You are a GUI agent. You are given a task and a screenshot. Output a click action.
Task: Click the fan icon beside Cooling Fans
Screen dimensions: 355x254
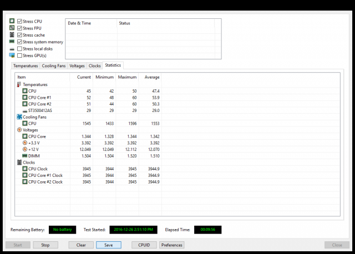point(19,117)
